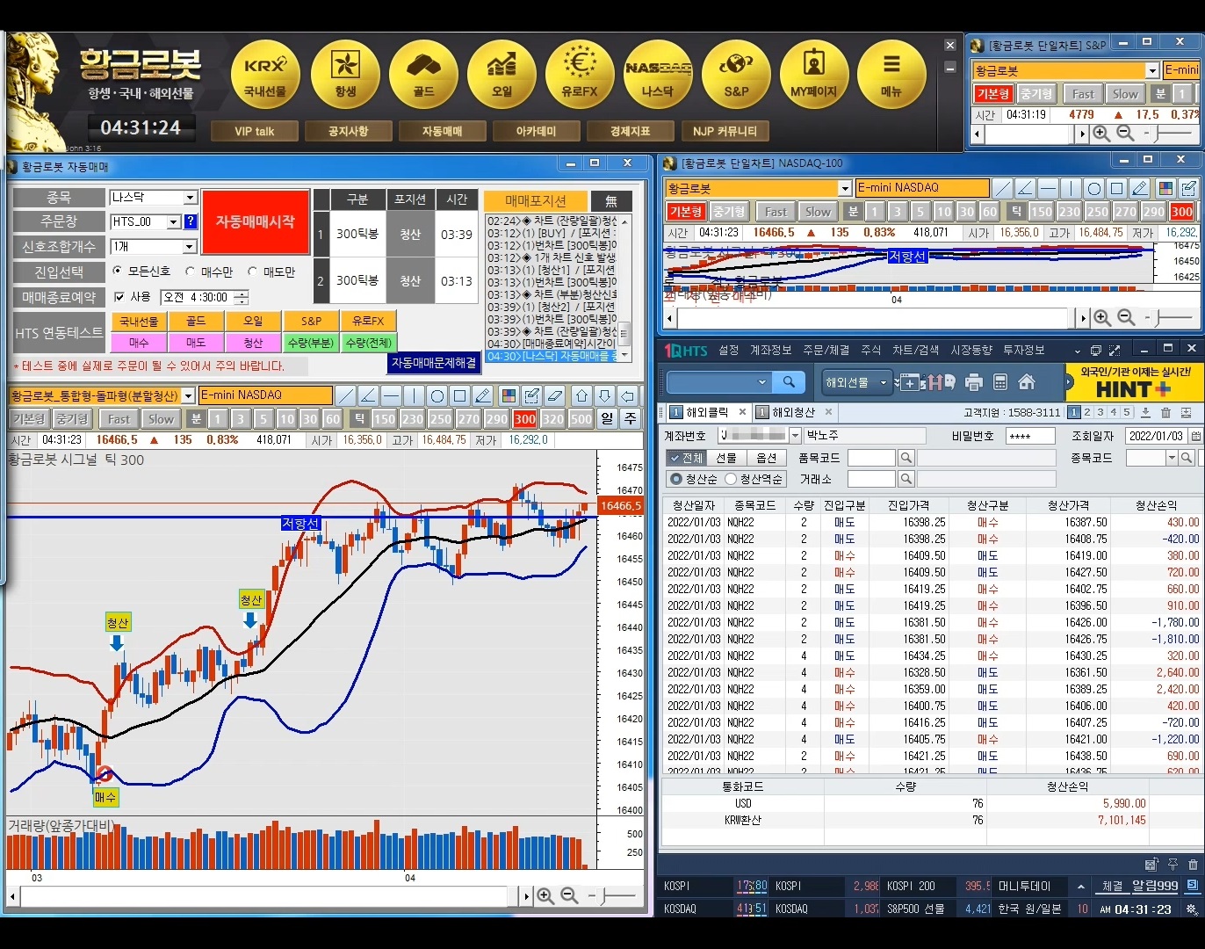The image size is (1205, 949).
Task: Select the 모든신호 radio button
Action: click(x=118, y=272)
